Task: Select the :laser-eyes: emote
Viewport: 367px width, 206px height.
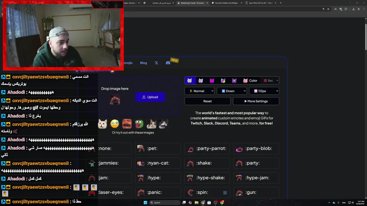Action: [109, 193]
